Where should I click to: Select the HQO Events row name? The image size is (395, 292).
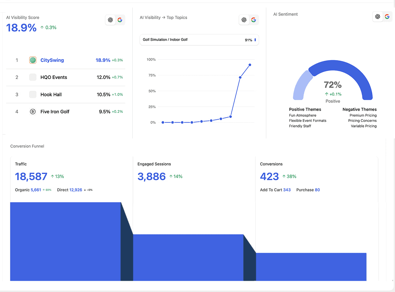pos(54,78)
